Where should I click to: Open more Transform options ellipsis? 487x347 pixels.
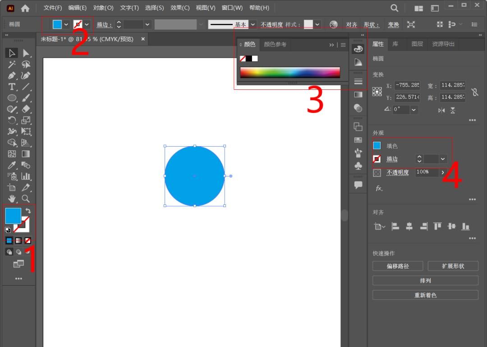[x=473, y=120]
